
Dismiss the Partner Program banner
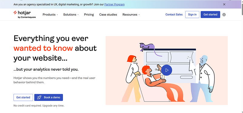(224, 4)
